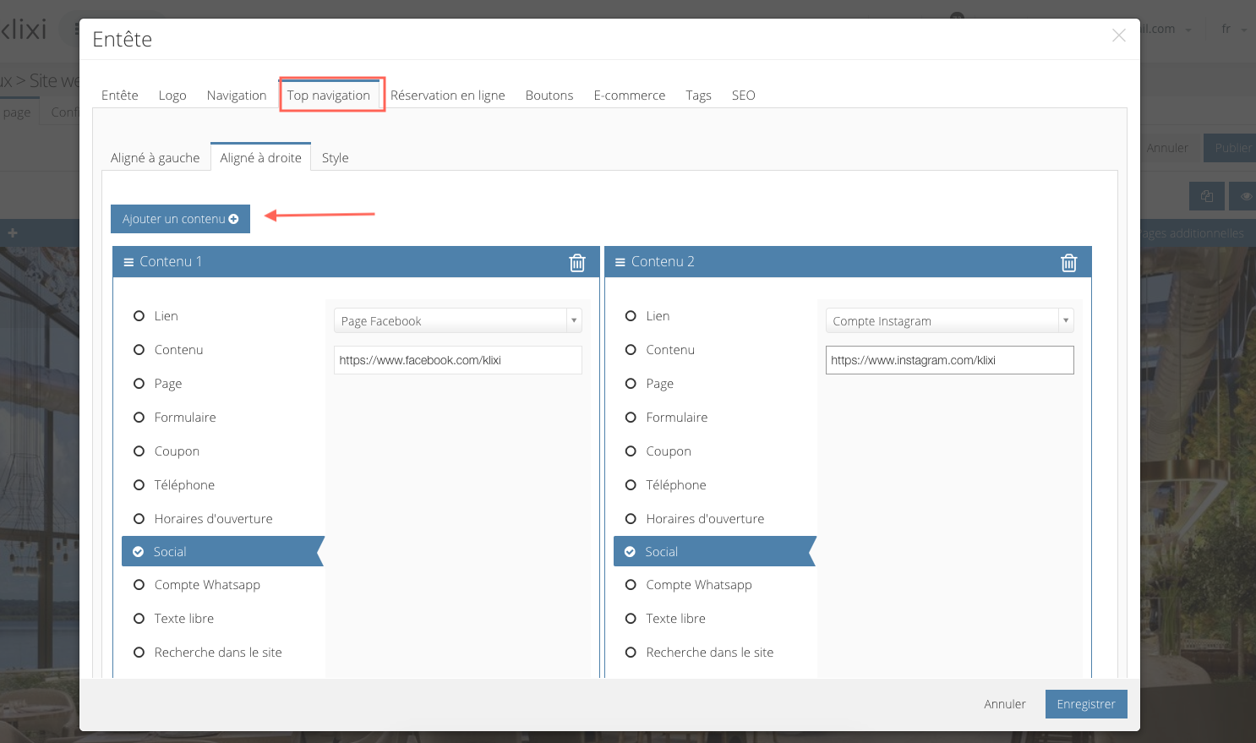Open the Réservation en ligne tab

(x=448, y=96)
